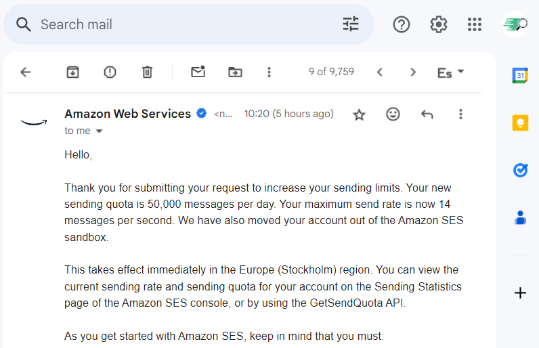Report this email as spam
Image resolution: width=539 pixels, height=348 pixels.
pos(110,72)
